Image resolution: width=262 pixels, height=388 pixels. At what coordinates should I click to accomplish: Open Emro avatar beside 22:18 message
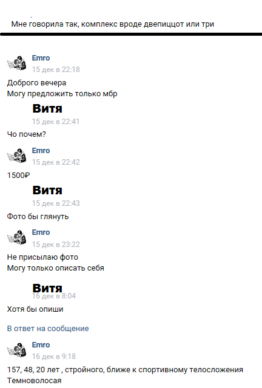click(x=17, y=64)
